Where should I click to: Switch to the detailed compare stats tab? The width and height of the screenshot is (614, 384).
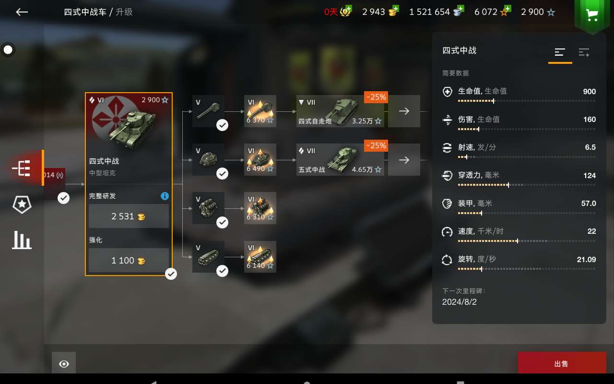(x=584, y=52)
